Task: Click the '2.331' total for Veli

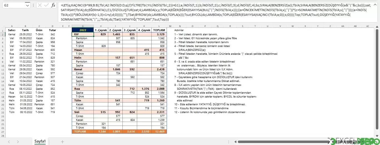Action: click(x=159, y=112)
